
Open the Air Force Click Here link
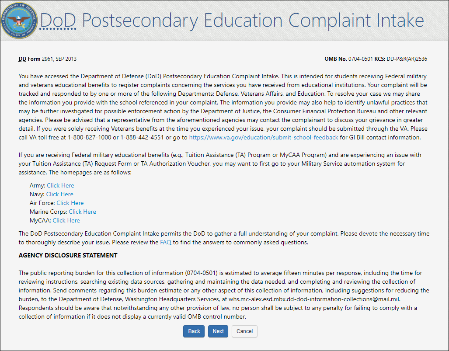(70, 203)
